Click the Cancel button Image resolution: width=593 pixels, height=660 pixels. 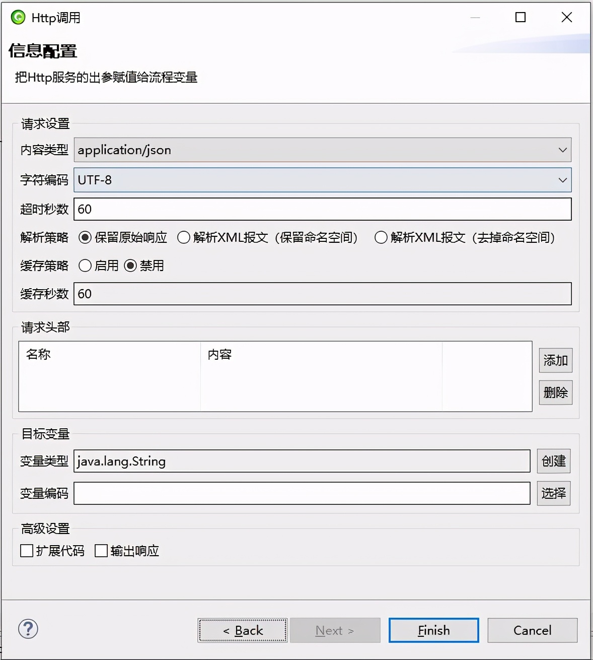[532, 630]
